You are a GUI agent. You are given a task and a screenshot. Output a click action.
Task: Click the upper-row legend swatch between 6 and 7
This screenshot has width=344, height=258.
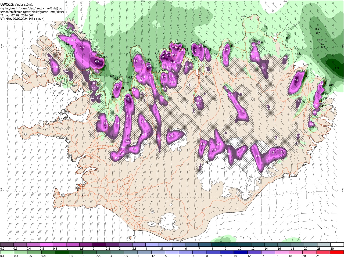point(192,245)
